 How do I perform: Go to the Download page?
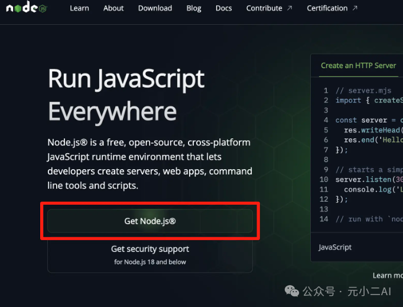tap(155, 8)
